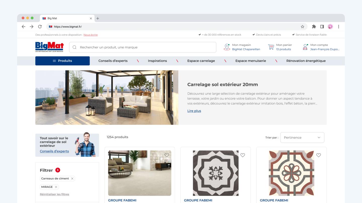This screenshot has width=362, height=203.
Task: Open Rénovation énergétique menu item
Action: click(306, 61)
